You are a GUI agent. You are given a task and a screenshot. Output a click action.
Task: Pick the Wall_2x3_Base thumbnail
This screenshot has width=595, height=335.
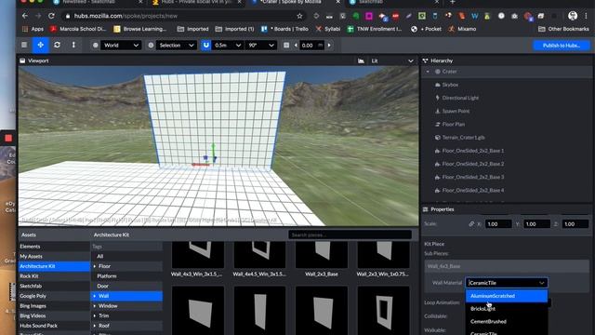(322, 254)
